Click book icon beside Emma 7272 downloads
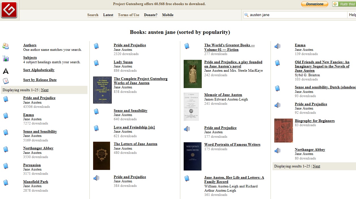Image resolution: width=356 pixels, height=199 pixels. click(x=6, y=116)
